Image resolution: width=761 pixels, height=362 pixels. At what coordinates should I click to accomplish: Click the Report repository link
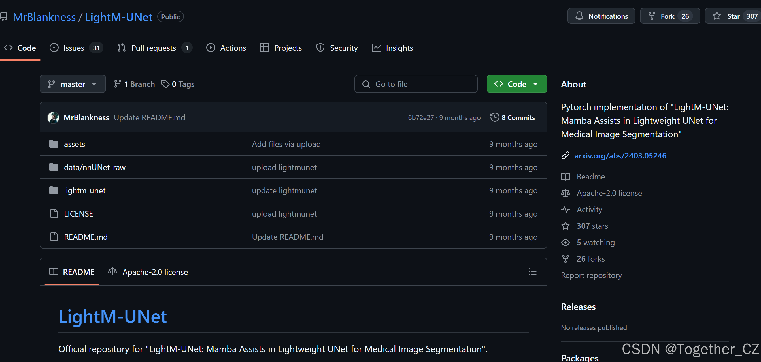click(x=592, y=275)
